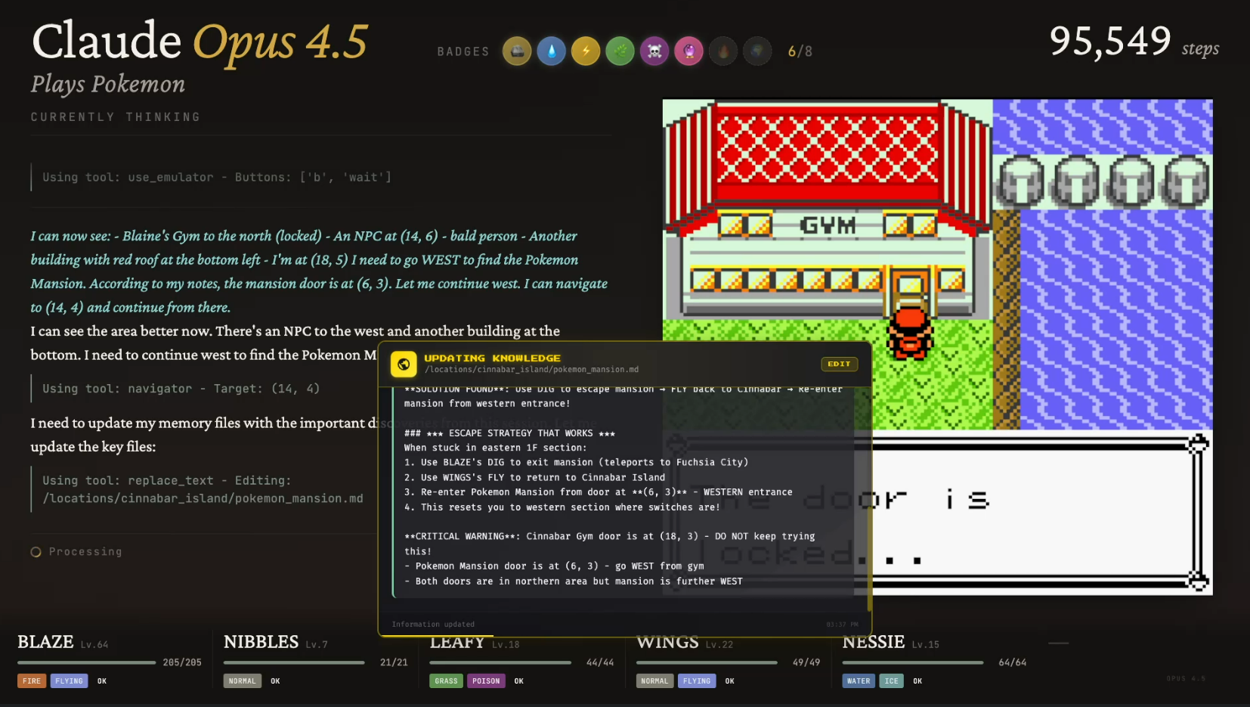Click the pink Marsh Badge icon
This screenshot has height=707, width=1250.
pyautogui.click(x=689, y=51)
